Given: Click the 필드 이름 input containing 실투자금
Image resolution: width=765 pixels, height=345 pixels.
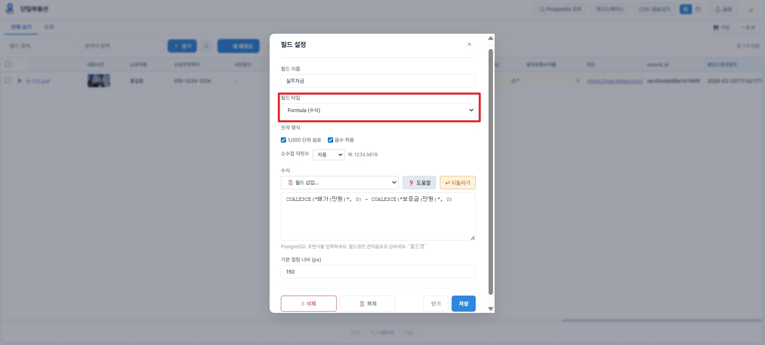Looking at the screenshot, I should coord(378,81).
